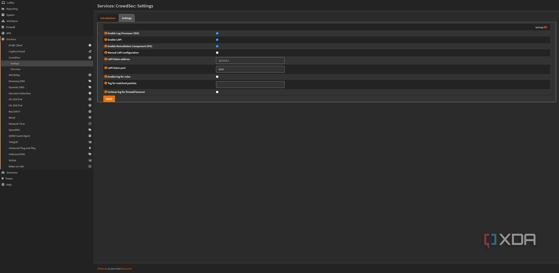Toggle the full help switch
Image resolution: width=559 pixels, height=273 pixels.
(x=546, y=27)
